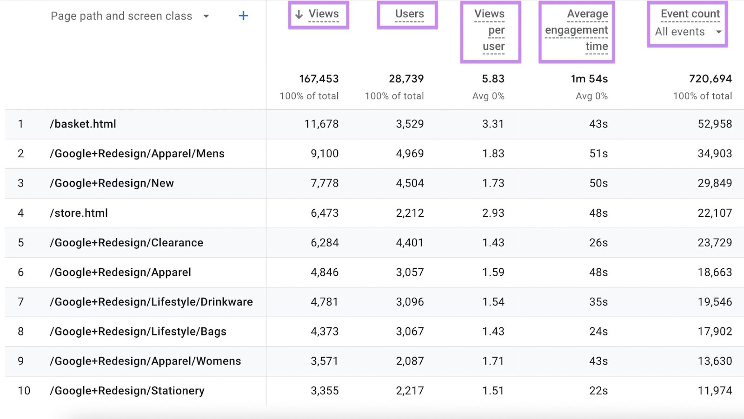The image size is (744, 419).
Task: Click the /Google+Redesign/Stationery row
Action: tap(127, 391)
